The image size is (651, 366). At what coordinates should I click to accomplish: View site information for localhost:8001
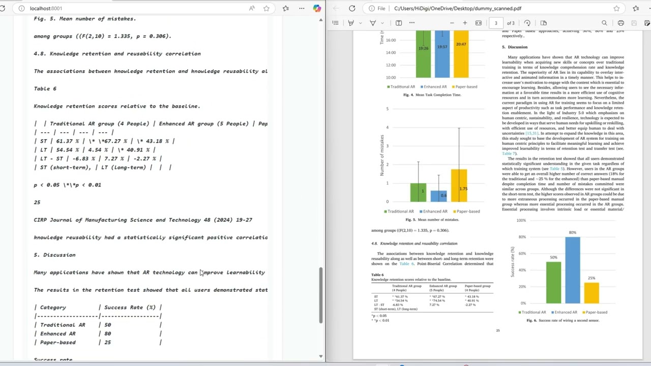[21, 8]
